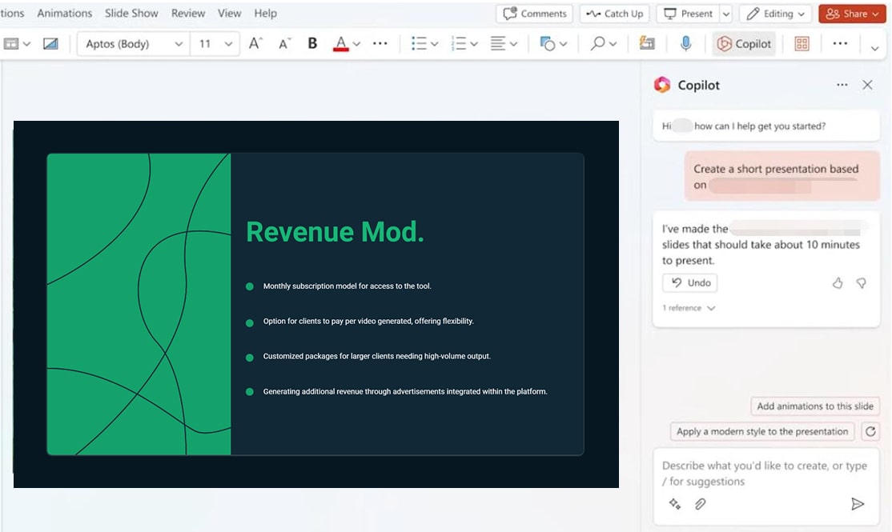
Task: Open the prompt guide sparkle icon
Action: click(675, 504)
